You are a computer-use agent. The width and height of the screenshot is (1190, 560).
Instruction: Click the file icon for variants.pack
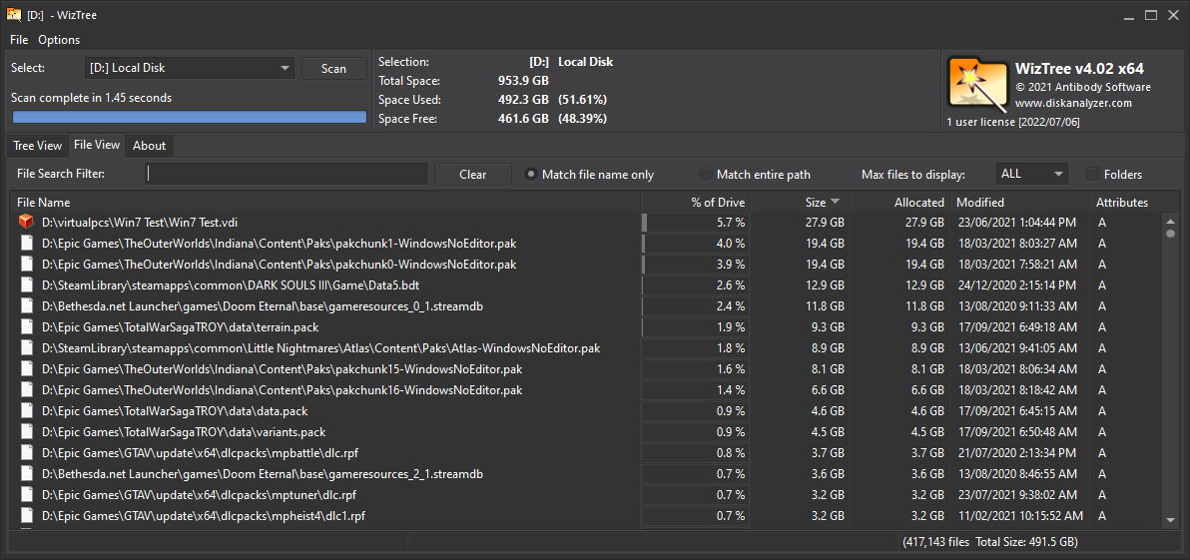(26, 432)
